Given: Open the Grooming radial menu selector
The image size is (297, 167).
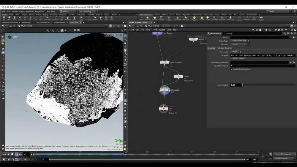Looking at the screenshot, I should (x=89, y=12).
